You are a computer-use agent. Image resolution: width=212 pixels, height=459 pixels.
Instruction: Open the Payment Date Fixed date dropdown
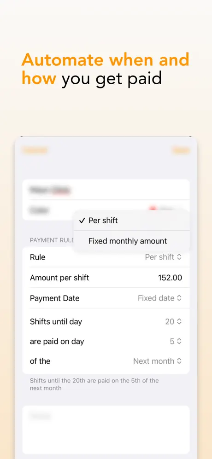(160, 298)
